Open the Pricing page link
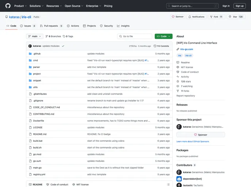Screen dimensions: 251x187 [108, 6]
